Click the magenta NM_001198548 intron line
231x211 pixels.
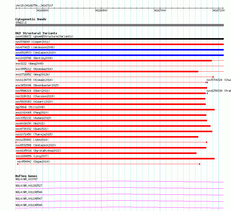119,207
